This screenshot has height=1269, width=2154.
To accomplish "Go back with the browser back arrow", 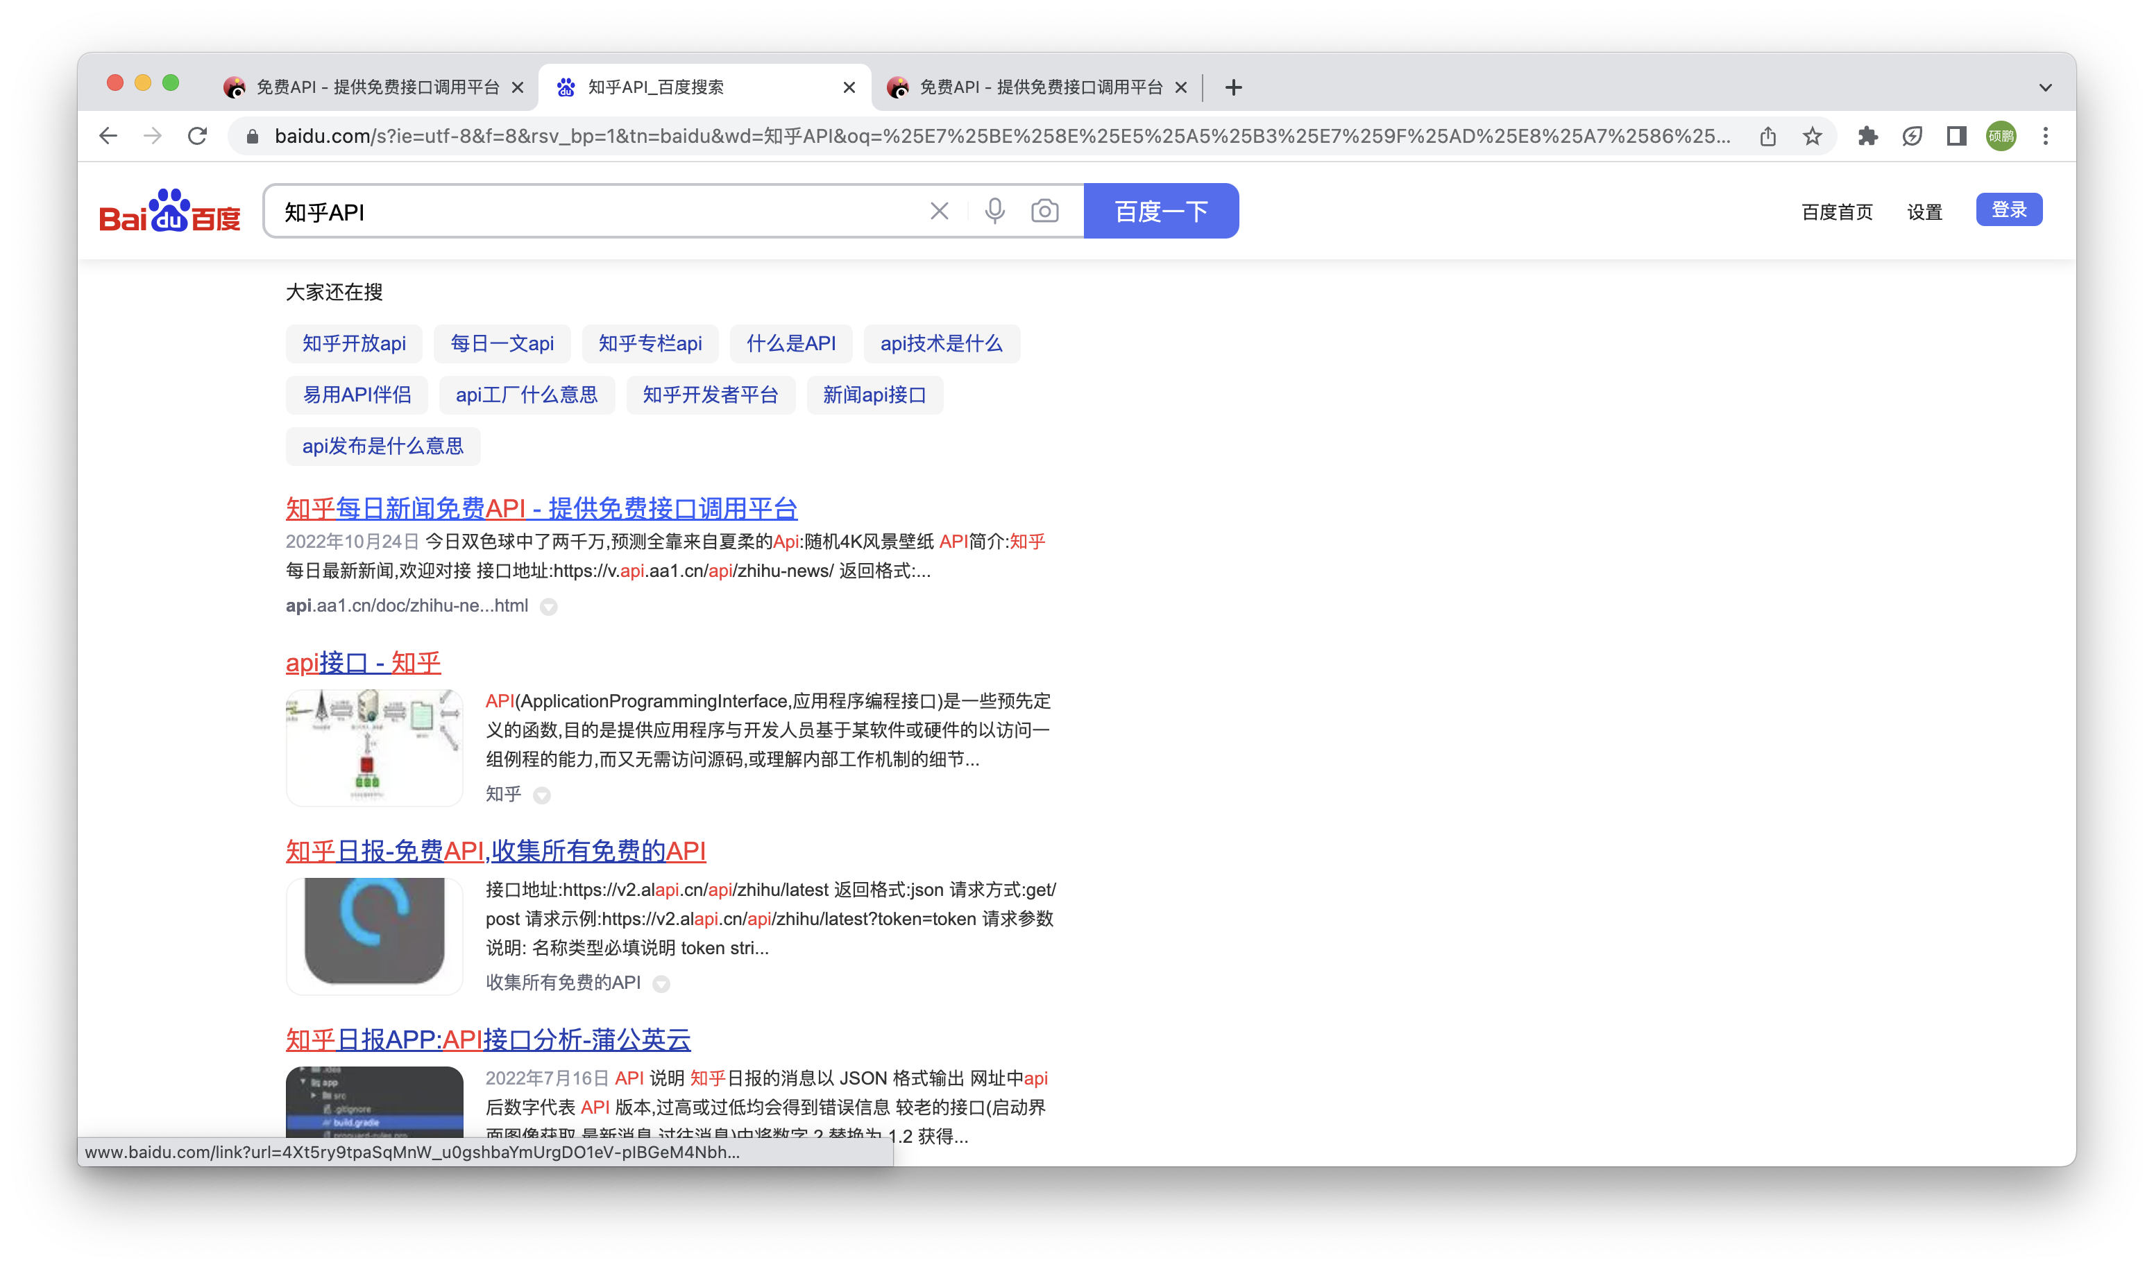I will click(x=108, y=136).
